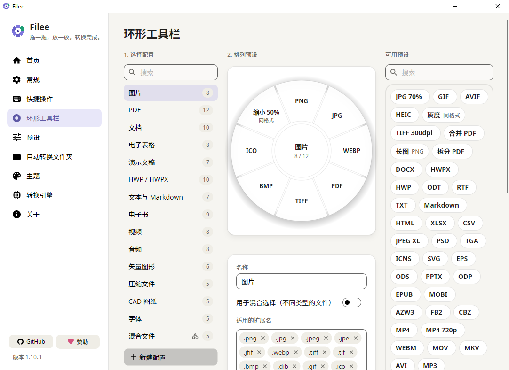Screen dimensions: 509x370
Task: Remove the .jpe extension tag
Action: click(356, 338)
